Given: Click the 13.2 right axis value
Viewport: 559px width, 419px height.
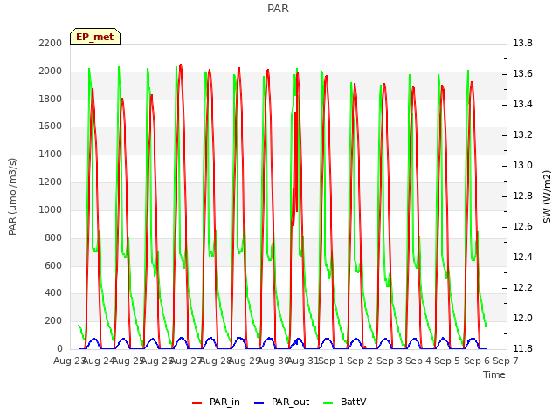Looking at the screenshot, I should 522,134.
